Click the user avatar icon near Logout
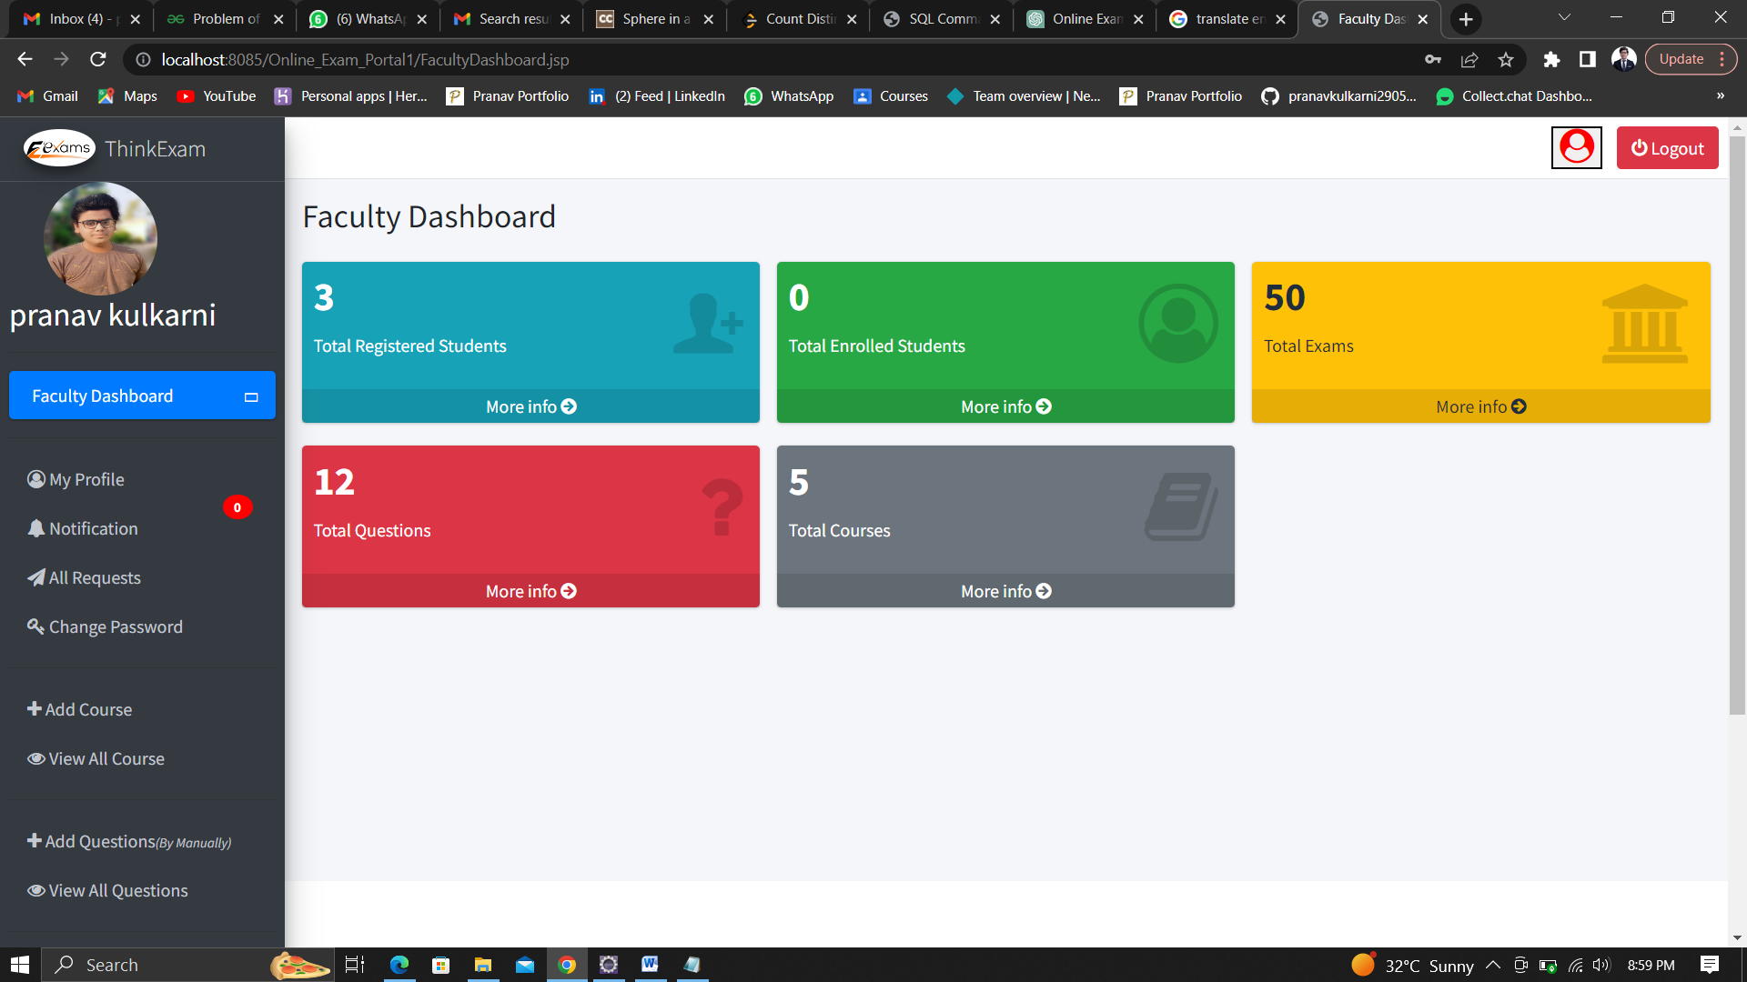This screenshot has width=1747, height=982. click(1576, 147)
